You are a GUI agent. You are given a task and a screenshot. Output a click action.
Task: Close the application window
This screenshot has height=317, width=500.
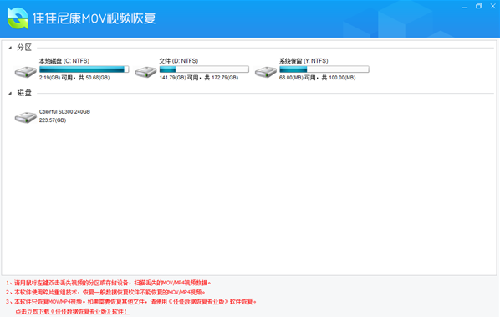(x=492, y=7)
